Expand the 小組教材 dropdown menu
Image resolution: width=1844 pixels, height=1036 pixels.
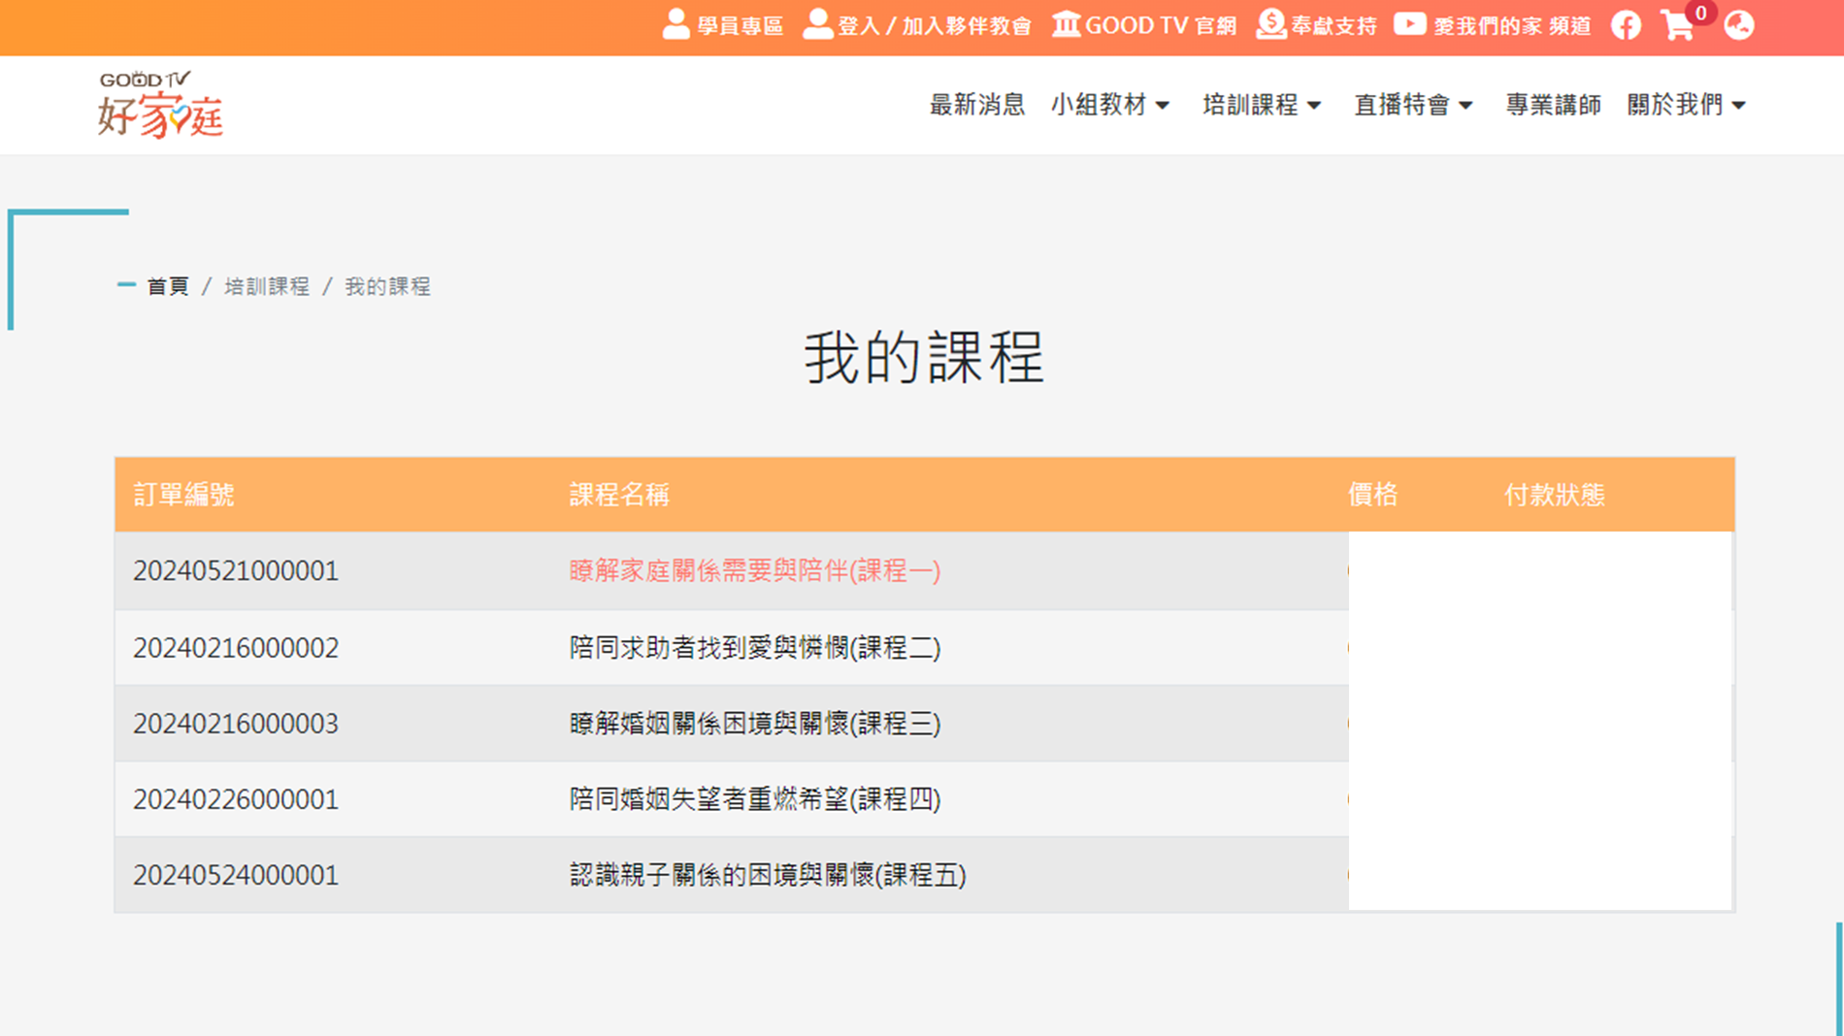(1110, 105)
